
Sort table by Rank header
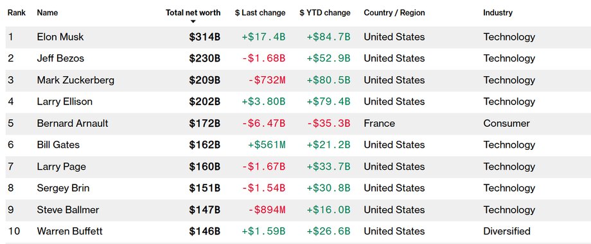coord(17,13)
